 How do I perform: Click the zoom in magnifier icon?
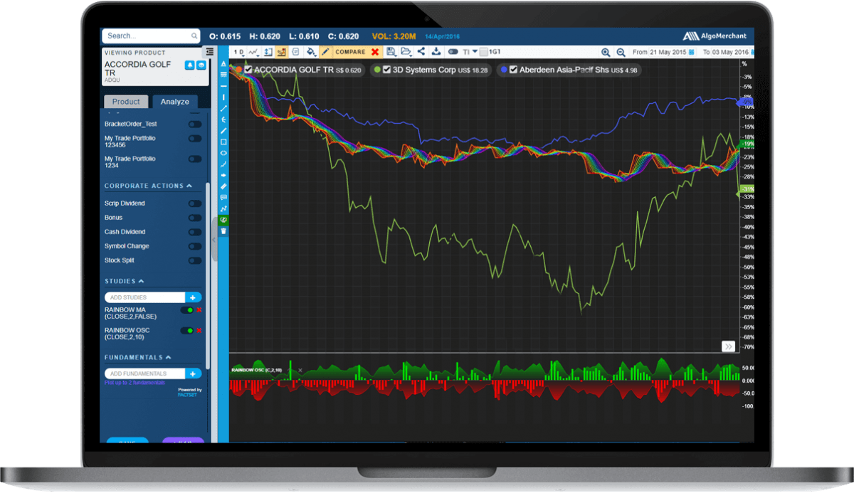pyautogui.click(x=606, y=52)
